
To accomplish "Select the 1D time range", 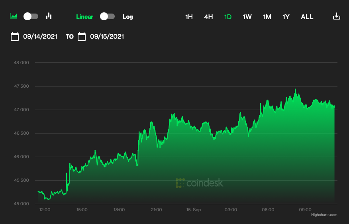I will [x=228, y=17].
